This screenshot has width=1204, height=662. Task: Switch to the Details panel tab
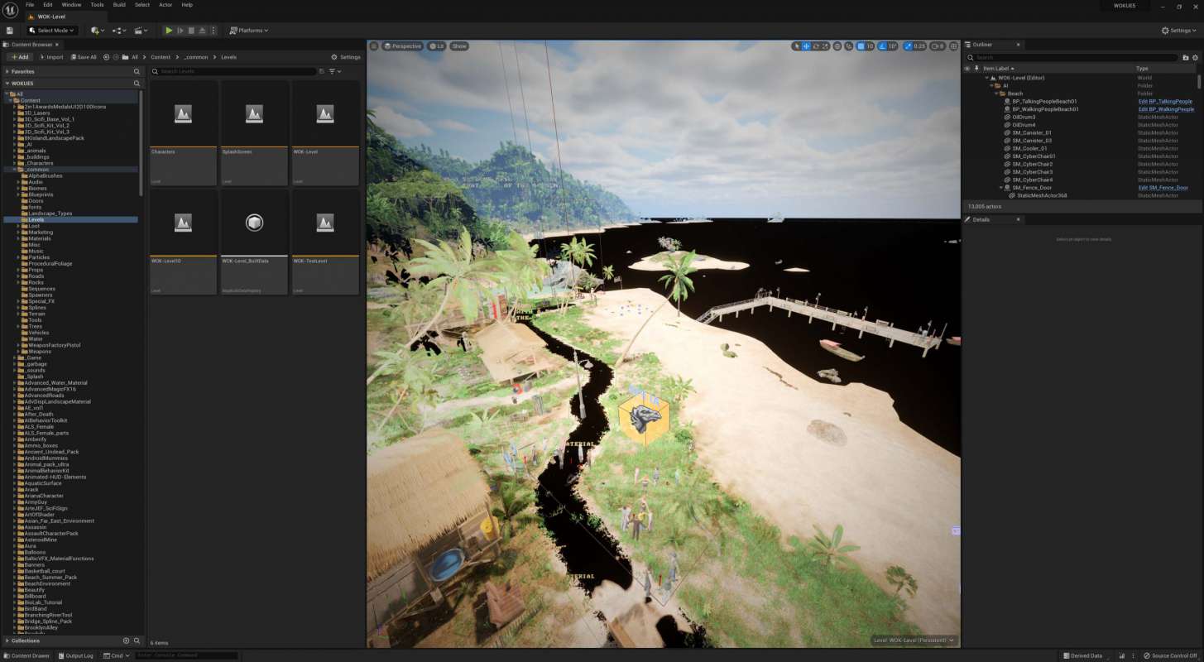point(992,219)
